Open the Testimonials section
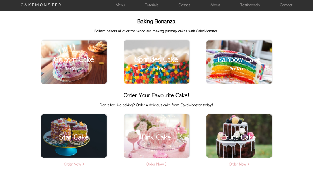Image resolution: width=313 pixels, height=171 pixels. coord(250,5)
